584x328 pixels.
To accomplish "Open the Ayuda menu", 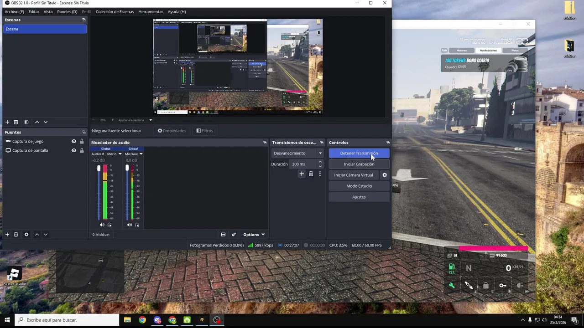I will (177, 11).
